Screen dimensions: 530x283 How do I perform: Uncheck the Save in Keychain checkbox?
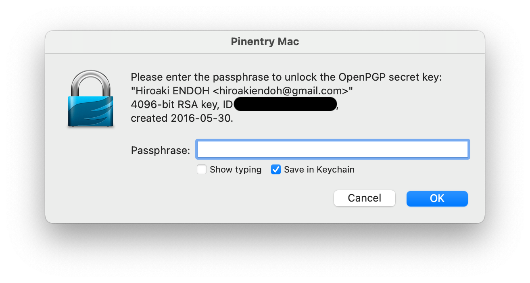click(276, 169)
